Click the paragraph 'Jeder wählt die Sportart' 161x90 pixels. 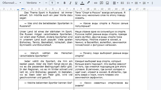[46, 69]
